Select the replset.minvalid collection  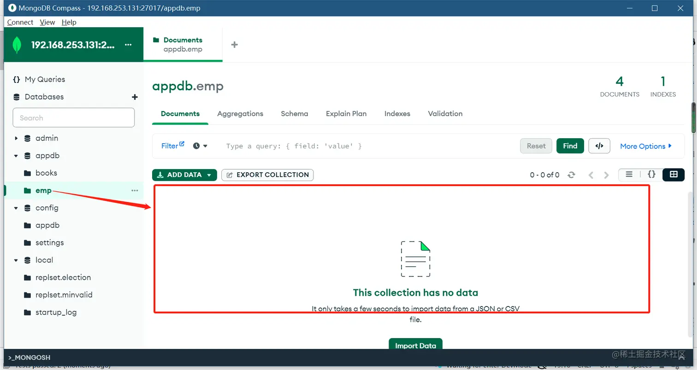pos(74,295)
